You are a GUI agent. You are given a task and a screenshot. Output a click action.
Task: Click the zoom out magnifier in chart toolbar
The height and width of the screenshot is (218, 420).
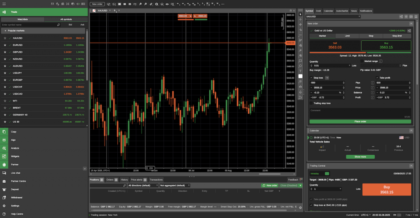click(x=146, y=4)
